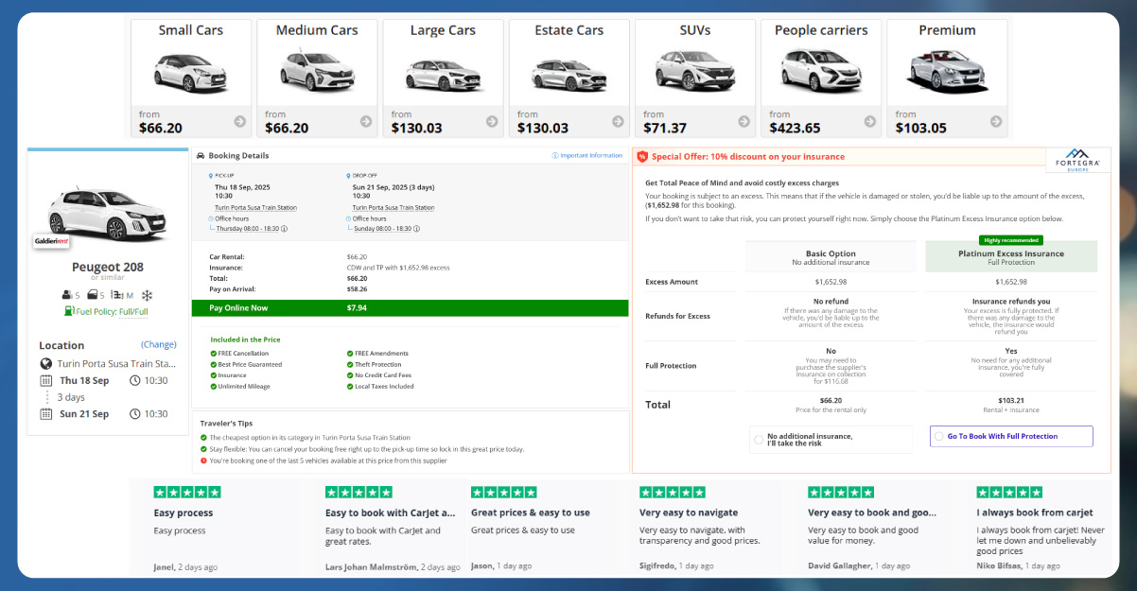Click the air conditioning snowflake icon
The width and height of the screenshot is (1137, 591).
(147, 295)
